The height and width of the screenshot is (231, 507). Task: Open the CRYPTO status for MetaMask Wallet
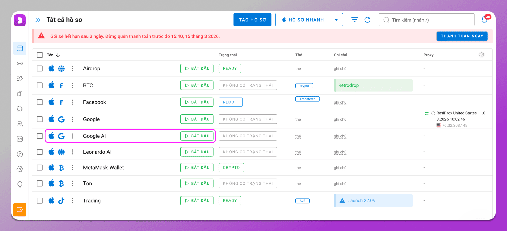tap(231, 167)
